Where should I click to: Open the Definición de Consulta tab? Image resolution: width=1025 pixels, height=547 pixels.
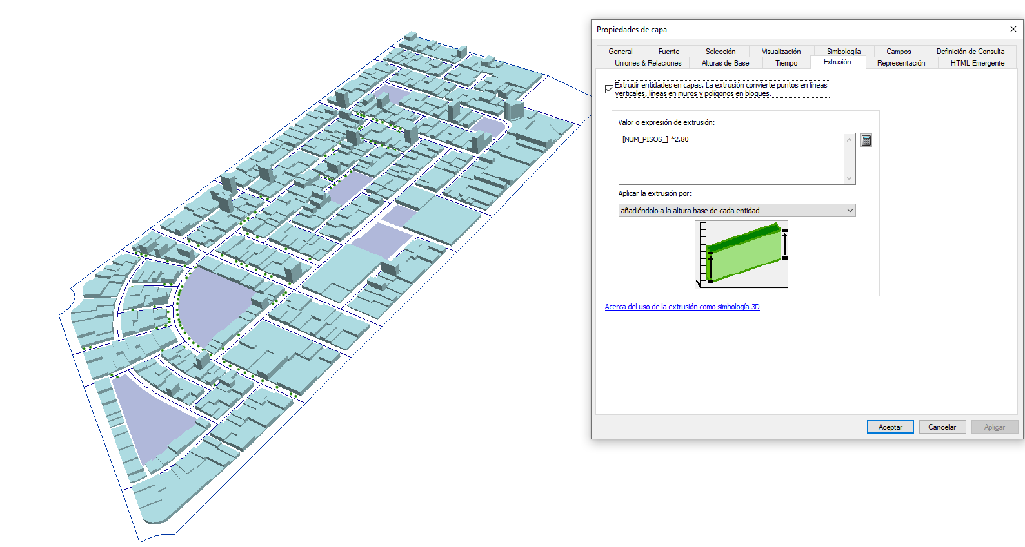[x=970, y=52]
